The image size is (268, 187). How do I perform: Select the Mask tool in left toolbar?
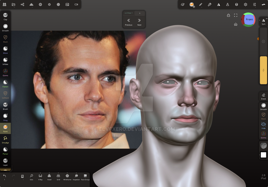point(5,39)
